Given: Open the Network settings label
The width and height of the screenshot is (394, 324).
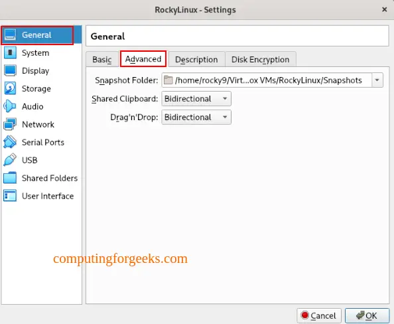Looking at the screenshot, I should click(38, 124).
